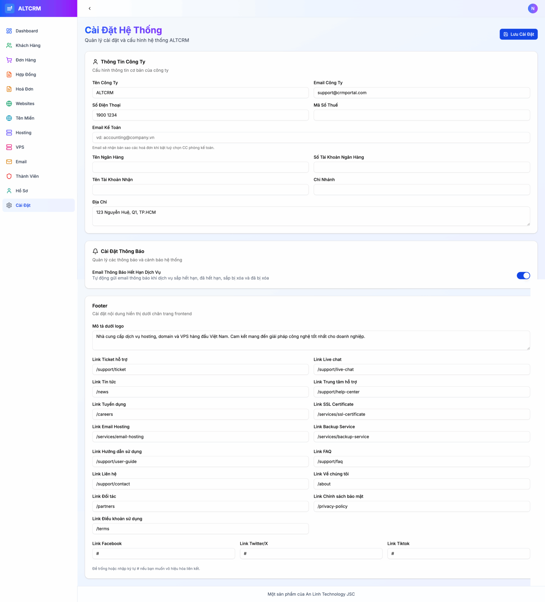The width and height of the screenshot is (545, 602).
Task: Open Hợp Đồng via the document icon
Action: tap(9, 74)
